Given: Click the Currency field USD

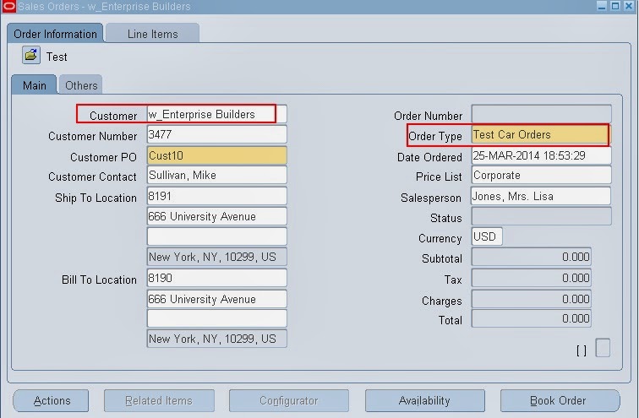Looking at the screenshot, I should coord(487,237).
